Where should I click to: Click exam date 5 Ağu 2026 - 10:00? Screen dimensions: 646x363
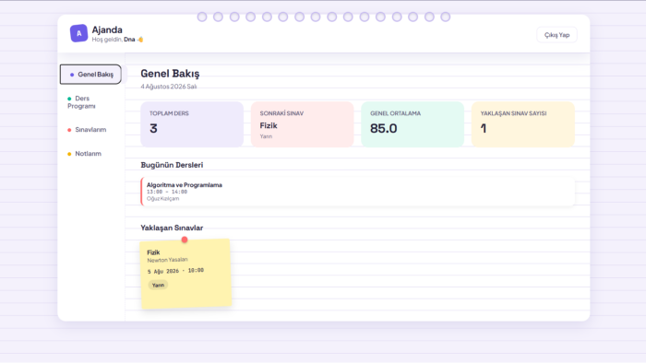click(175, 271)
